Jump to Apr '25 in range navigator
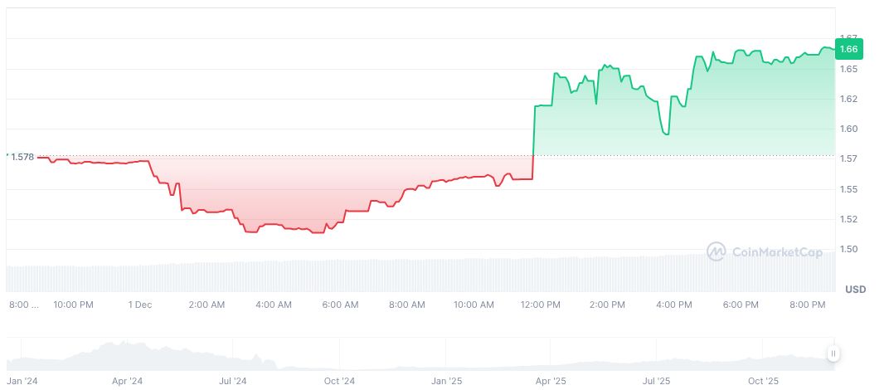889x390 pixels. pos(551,382)
